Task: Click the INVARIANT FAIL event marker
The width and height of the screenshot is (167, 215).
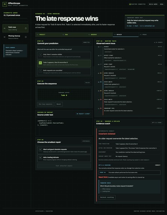Action: click(101, 108)
